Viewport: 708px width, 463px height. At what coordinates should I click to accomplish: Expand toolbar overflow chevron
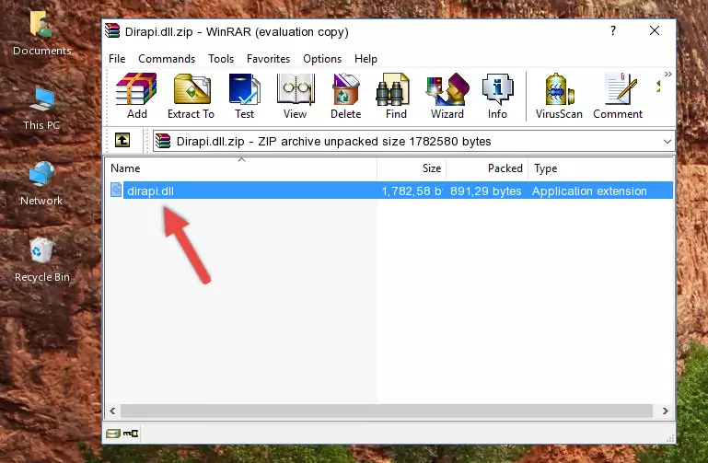point(667,74)
